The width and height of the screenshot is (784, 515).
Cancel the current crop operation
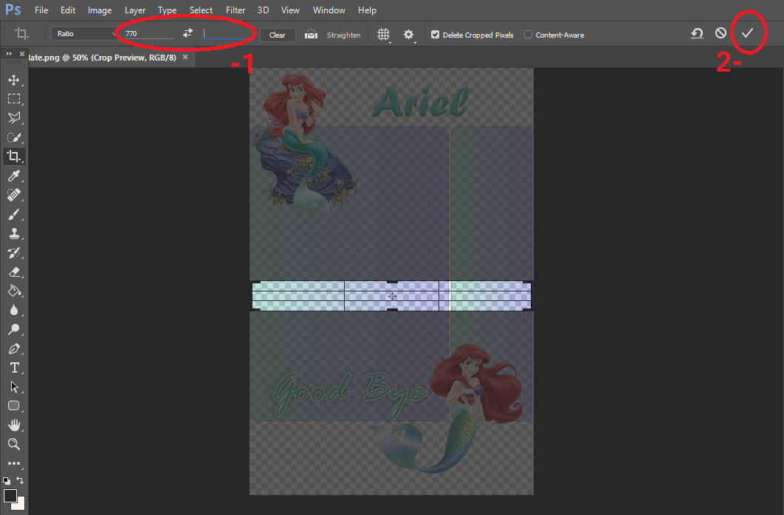pos(721,33)
